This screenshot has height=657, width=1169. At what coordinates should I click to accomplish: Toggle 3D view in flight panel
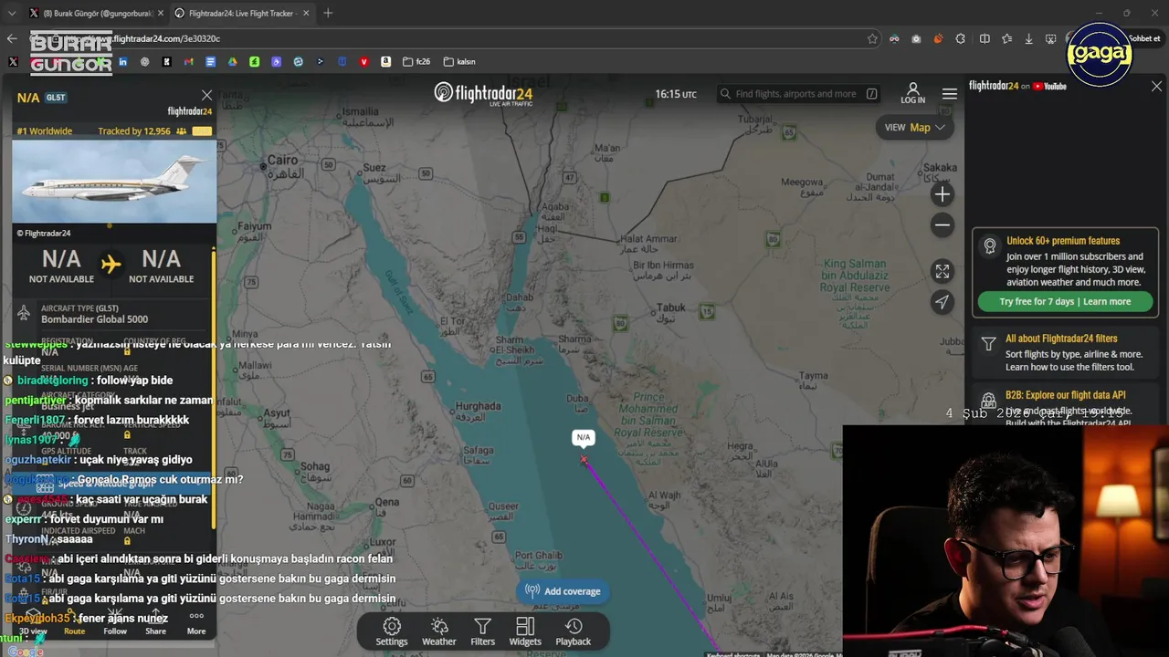tap(33, 621)
